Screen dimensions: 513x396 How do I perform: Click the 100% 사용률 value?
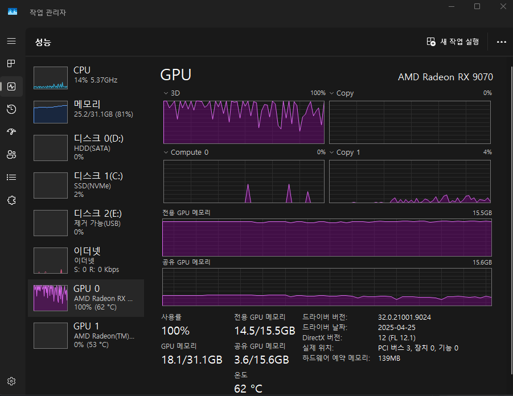point(175,331)
